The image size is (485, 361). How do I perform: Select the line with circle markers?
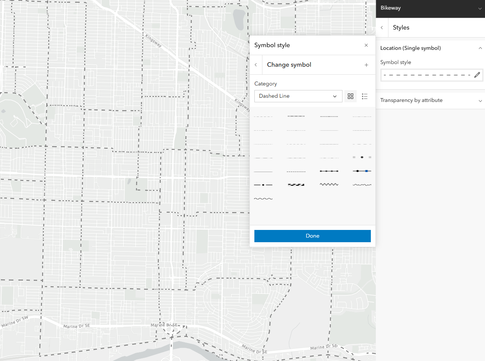pos(329,171)
